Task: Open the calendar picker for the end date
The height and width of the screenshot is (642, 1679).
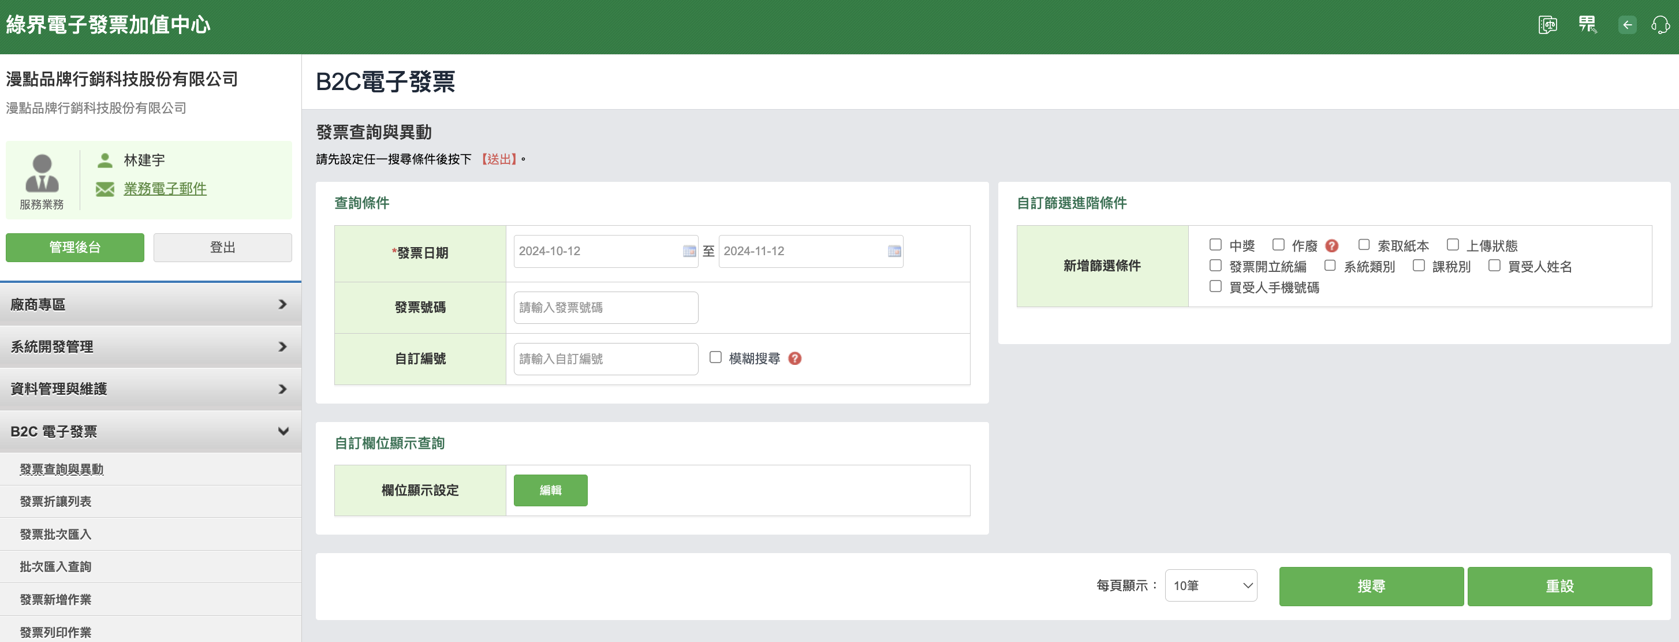Action: (894, 251)
